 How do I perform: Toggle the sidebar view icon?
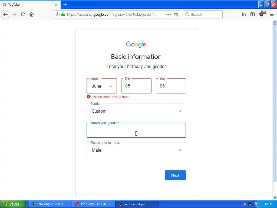point(253,14)
